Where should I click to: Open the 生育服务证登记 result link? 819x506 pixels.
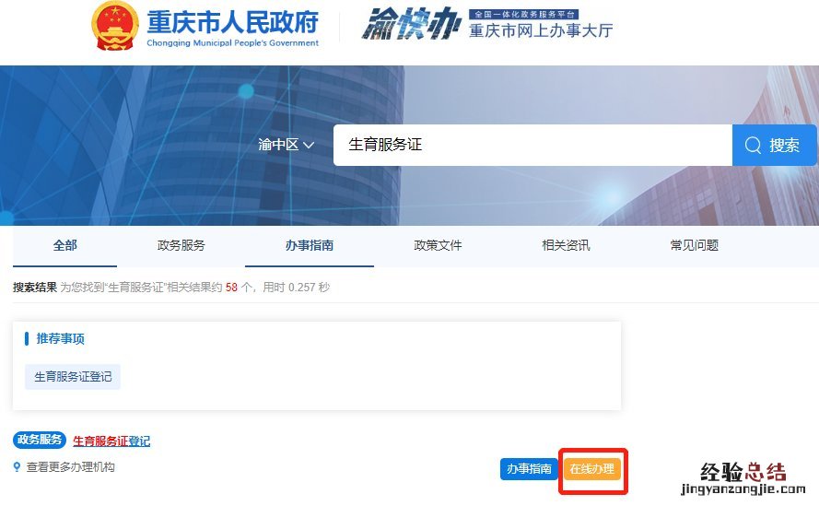tap(111, 441)
